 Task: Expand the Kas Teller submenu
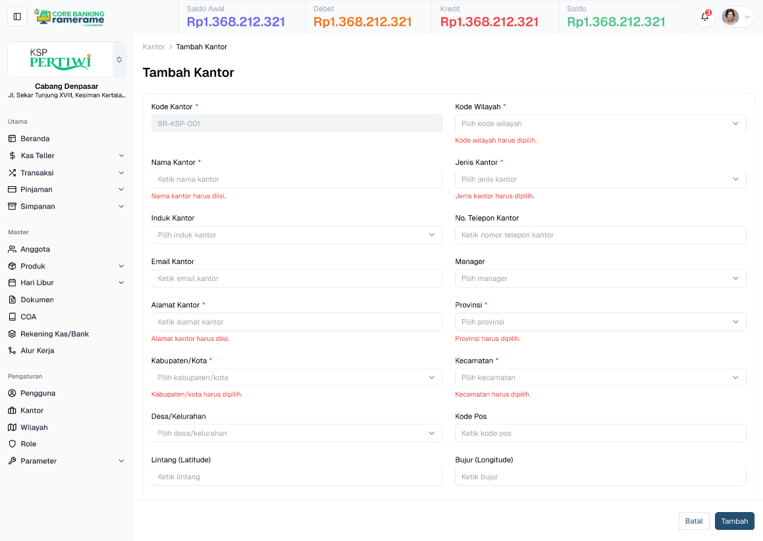[x=121, y=156]
